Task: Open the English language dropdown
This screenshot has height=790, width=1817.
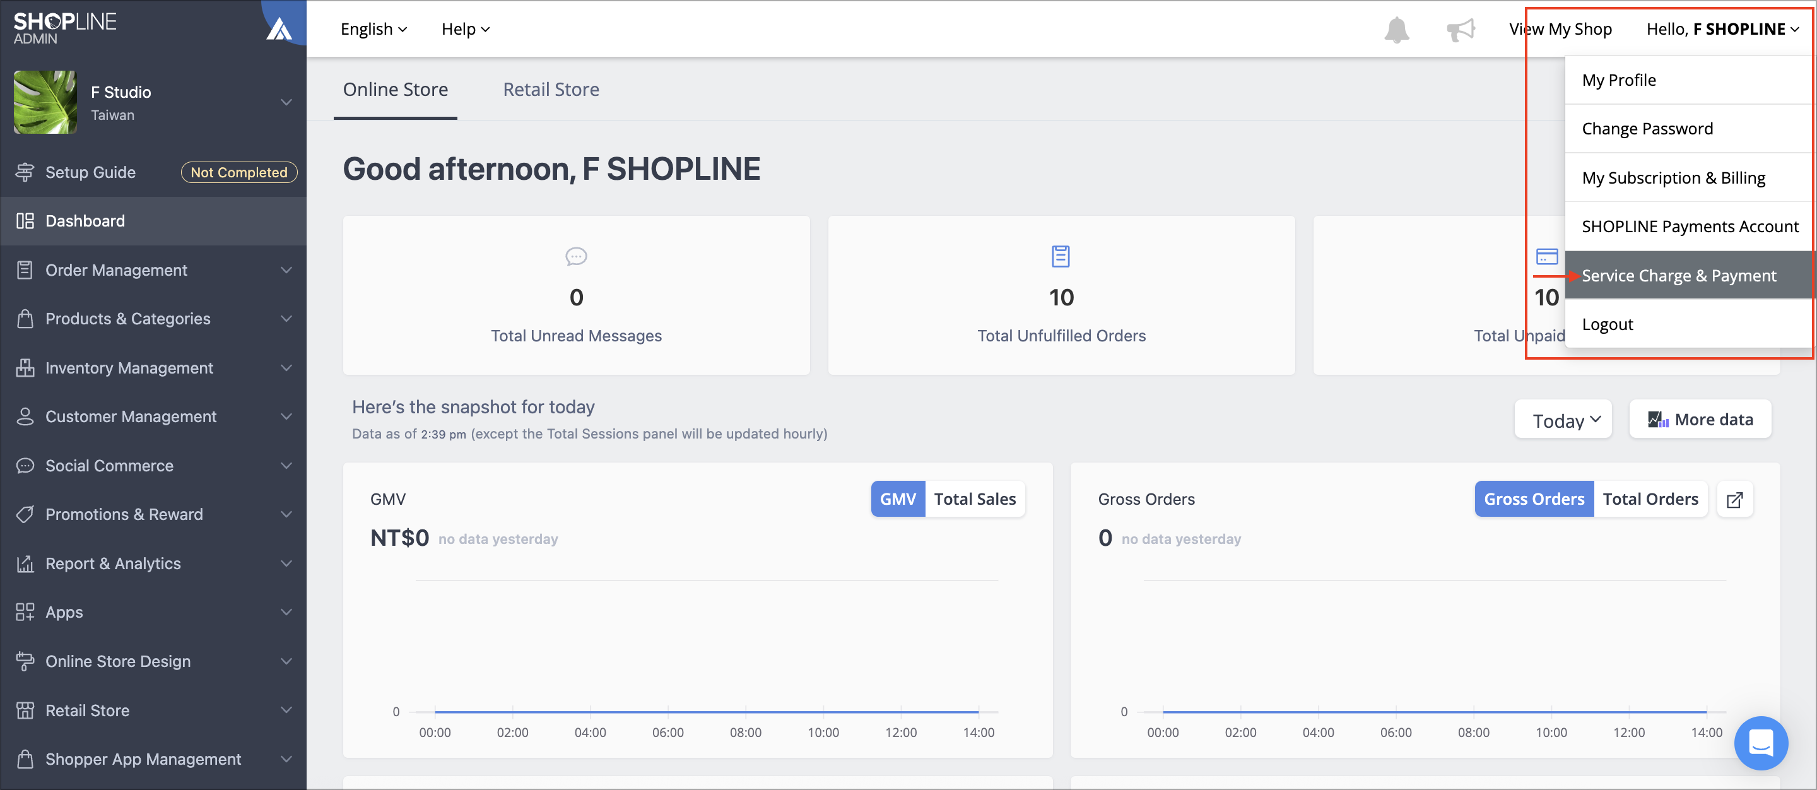Action: click(374, 29)
